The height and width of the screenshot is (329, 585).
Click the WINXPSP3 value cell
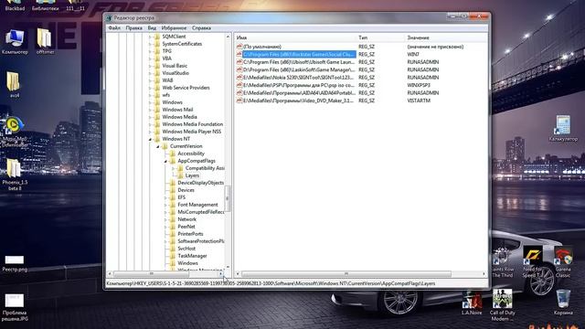tap(419, 85)
